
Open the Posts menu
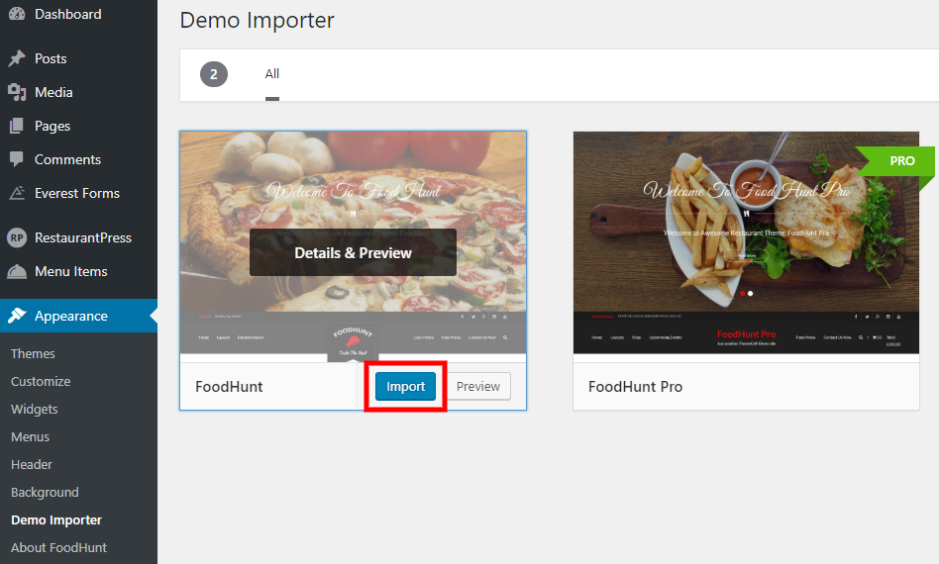pyautogui.click(x=51, y=58)
